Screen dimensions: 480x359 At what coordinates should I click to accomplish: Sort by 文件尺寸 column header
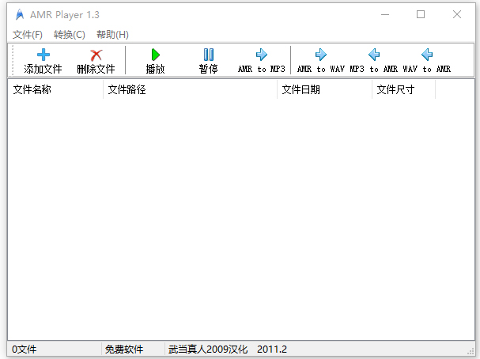click(403, 89)
